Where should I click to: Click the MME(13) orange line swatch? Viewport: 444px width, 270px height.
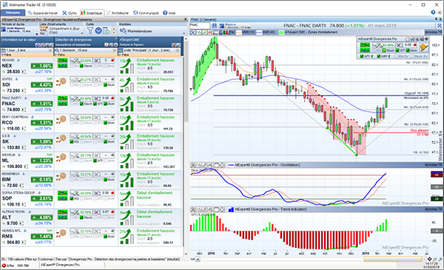(239, 33)
